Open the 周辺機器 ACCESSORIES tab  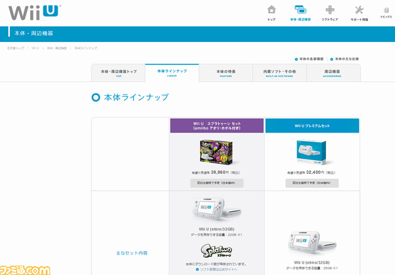pyautogui.click(x=333, y=72)
